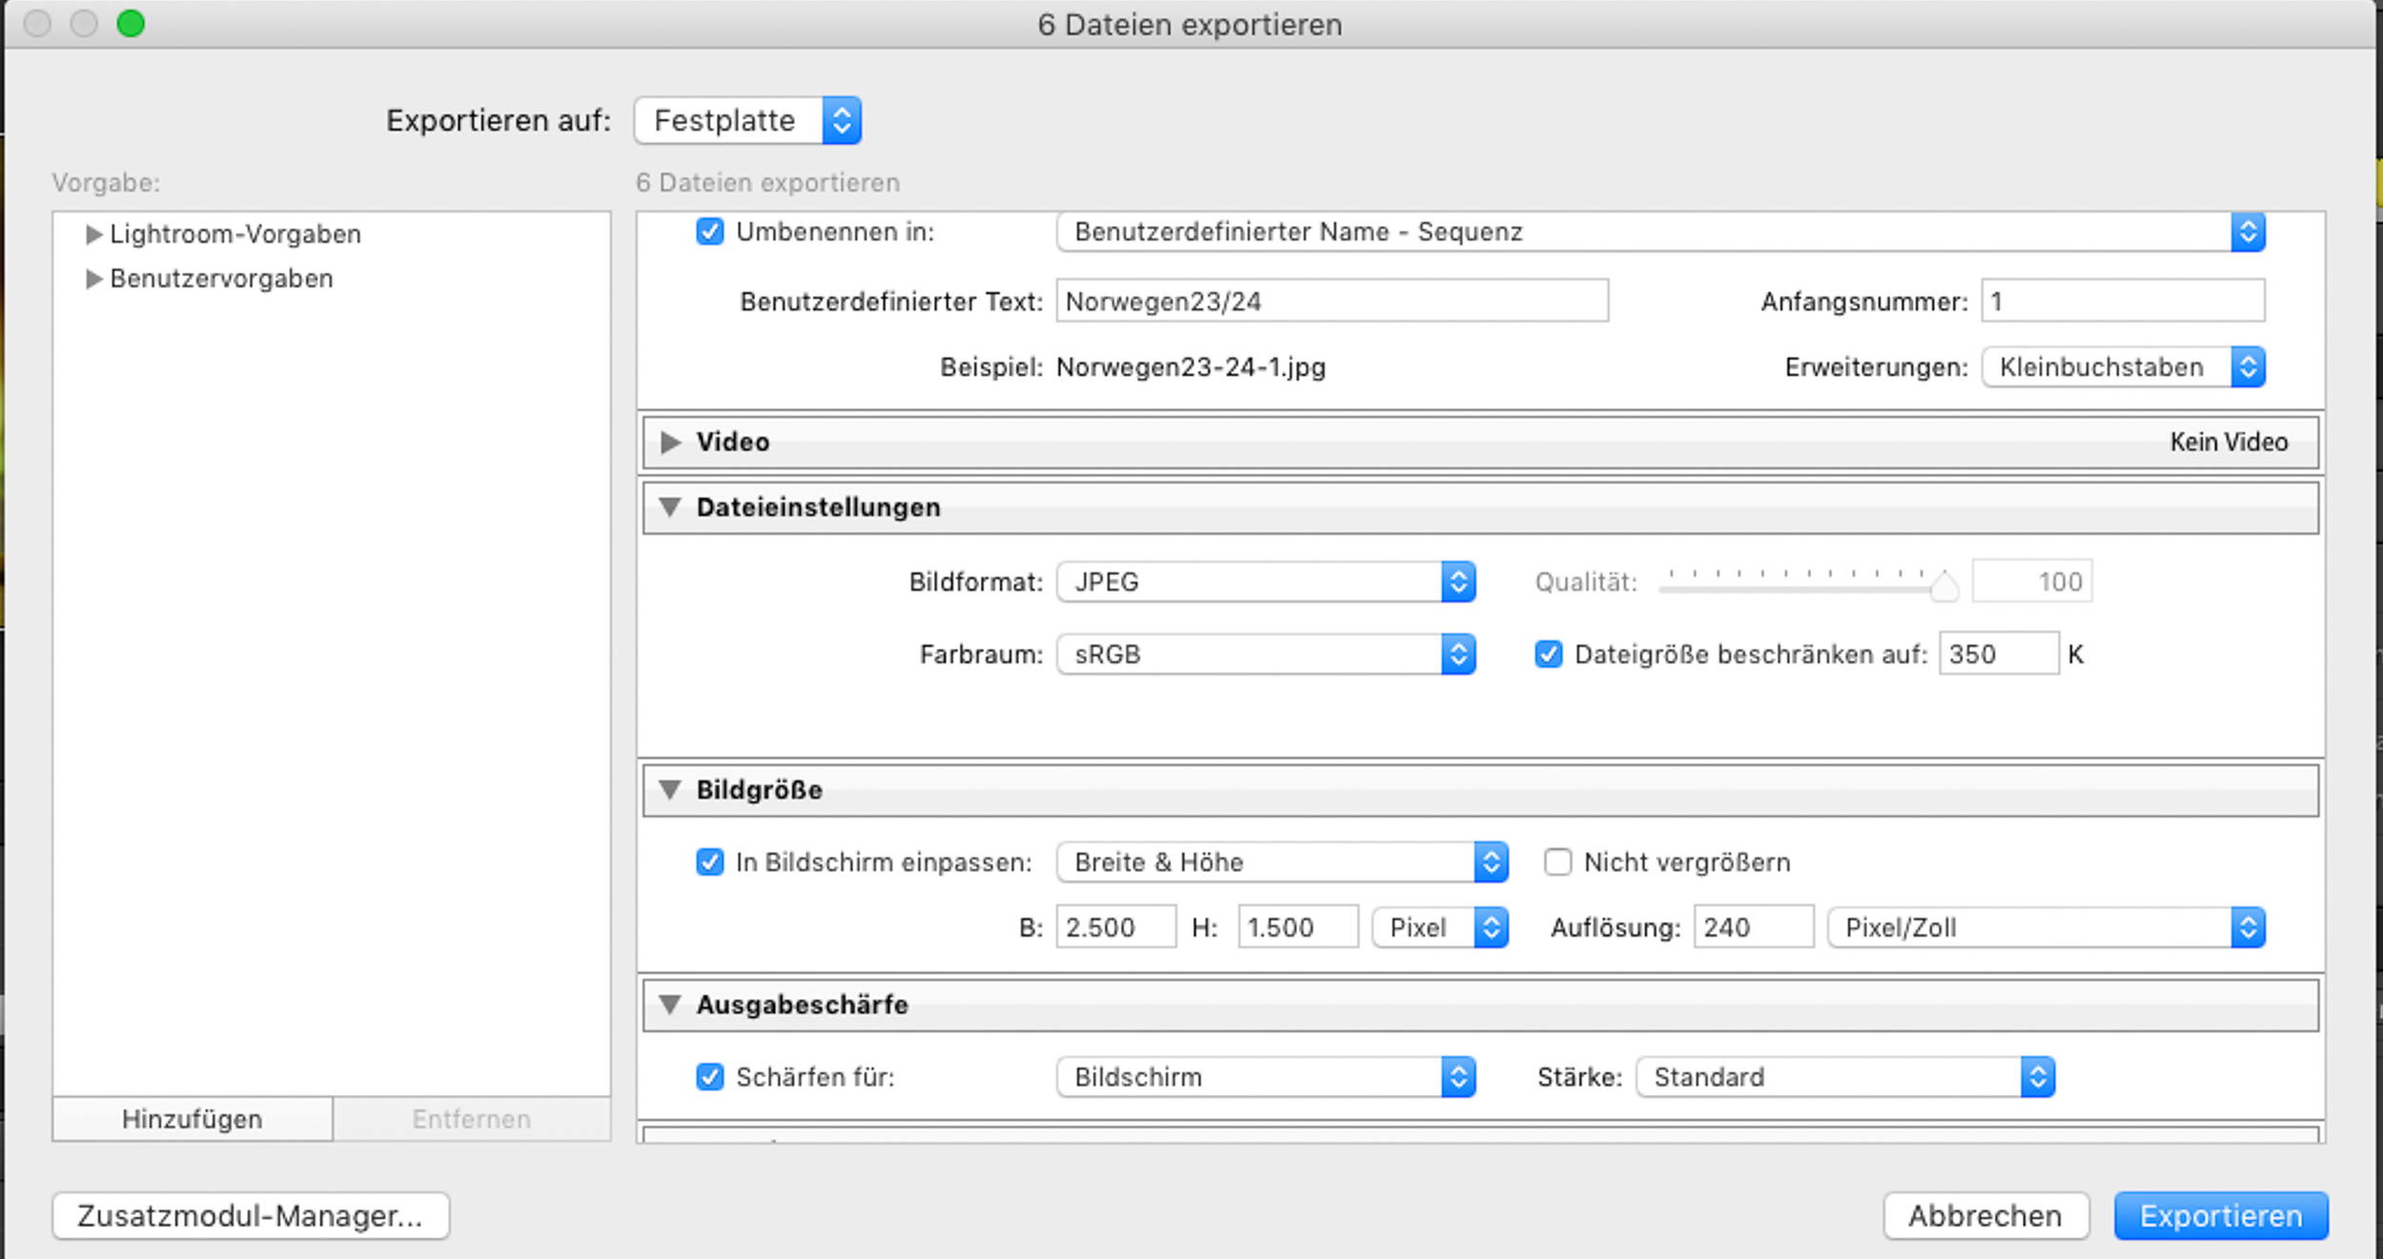
Task: Disable Dateigröße beschränken auf checkbox
Action: pos(1548,655)
